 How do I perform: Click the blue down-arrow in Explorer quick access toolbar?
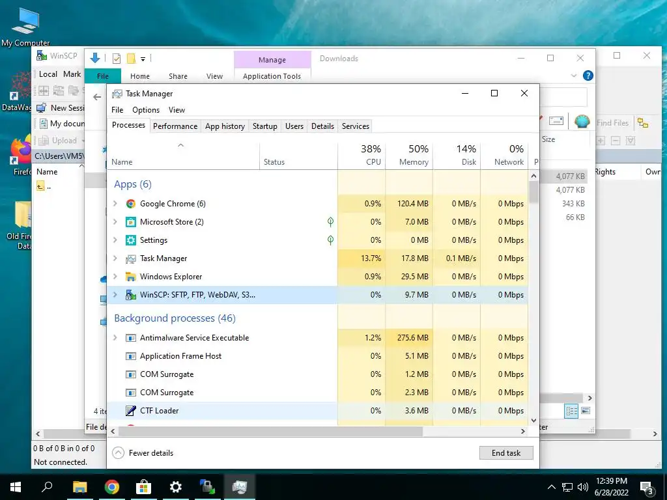pos(95,58)
